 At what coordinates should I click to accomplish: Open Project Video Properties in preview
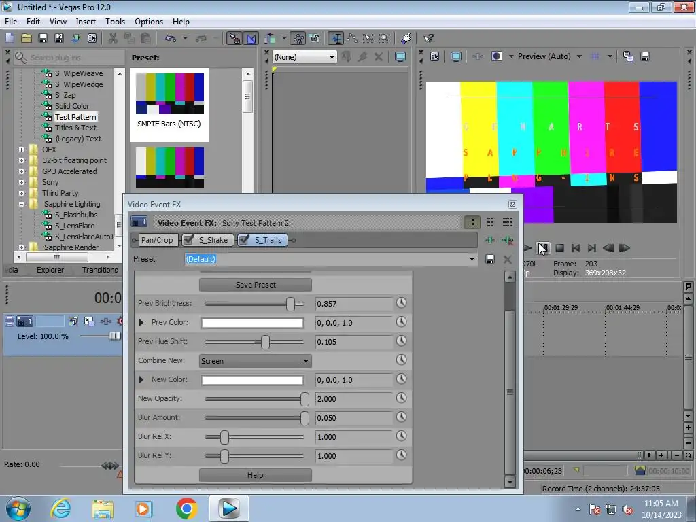[434, 56]
